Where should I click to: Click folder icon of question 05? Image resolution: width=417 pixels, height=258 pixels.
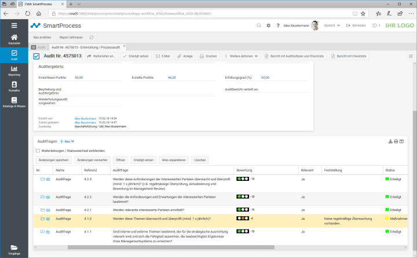point(42,179)
